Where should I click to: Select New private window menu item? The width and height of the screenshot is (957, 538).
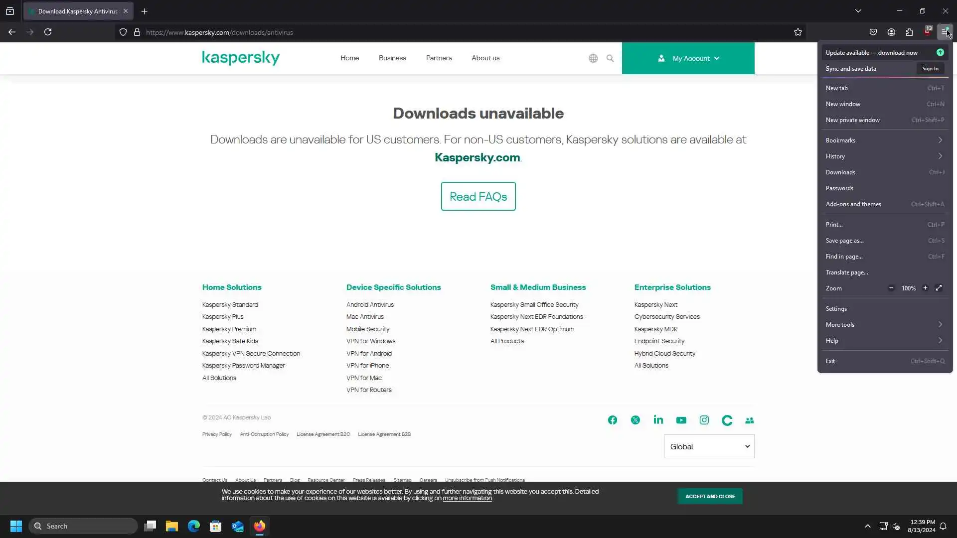pyautogui.click(x=852, y=120)
